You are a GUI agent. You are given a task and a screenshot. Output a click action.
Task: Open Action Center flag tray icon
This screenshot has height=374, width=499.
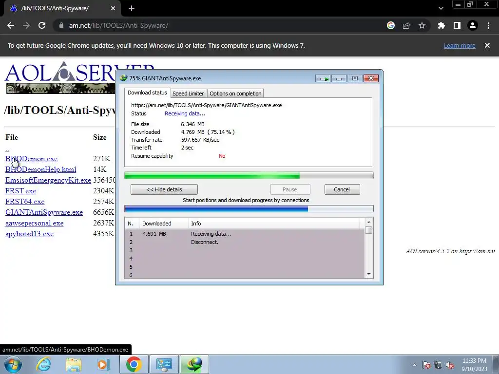(426, 365)
